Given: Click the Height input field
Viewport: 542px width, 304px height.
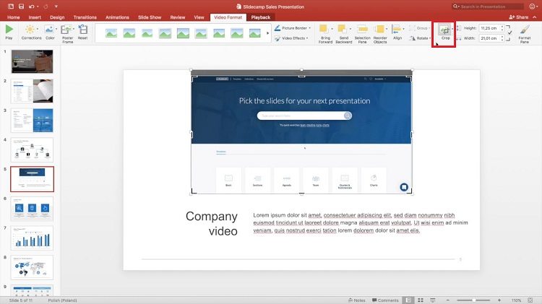Looking at the screenshot, I should (x=489, y=28).
